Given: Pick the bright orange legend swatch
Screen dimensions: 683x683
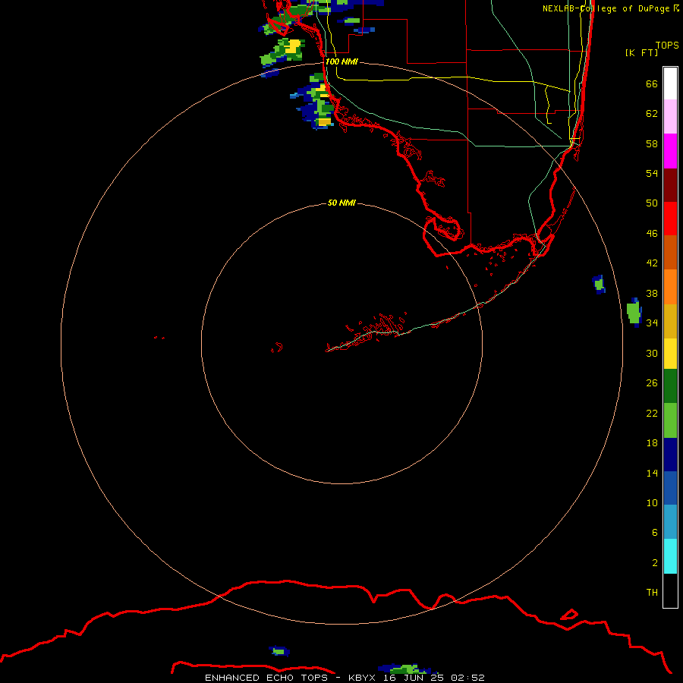Looking at the screenshot, I should (670, 287).
